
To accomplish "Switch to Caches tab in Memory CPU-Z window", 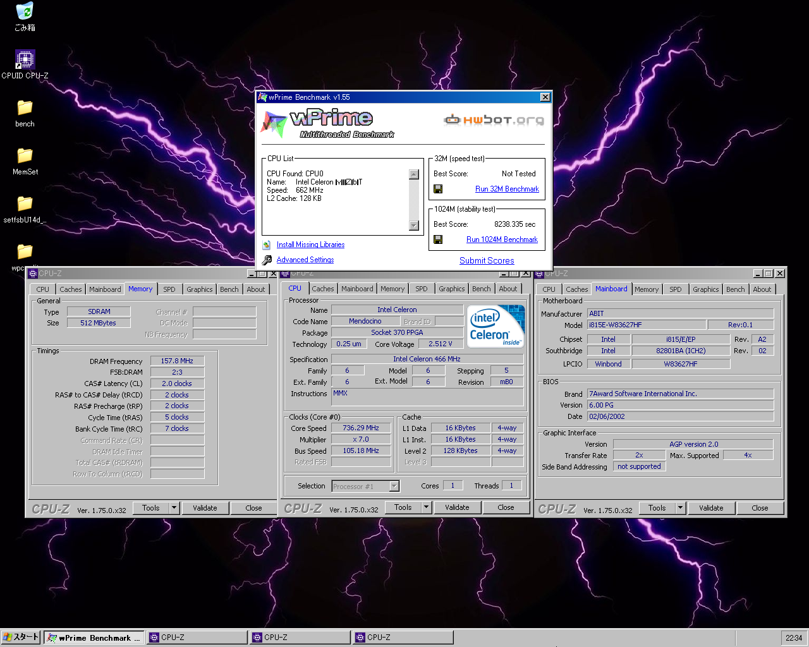I will coord(71,289).
